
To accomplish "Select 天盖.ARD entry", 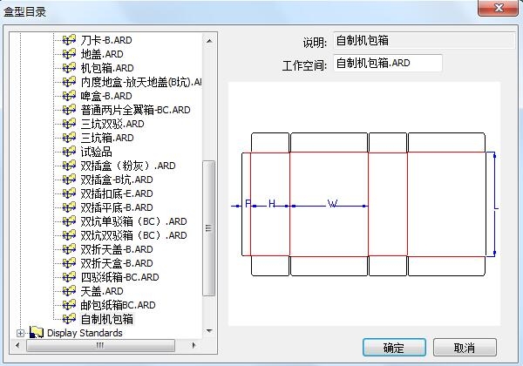I will (102, 291).
